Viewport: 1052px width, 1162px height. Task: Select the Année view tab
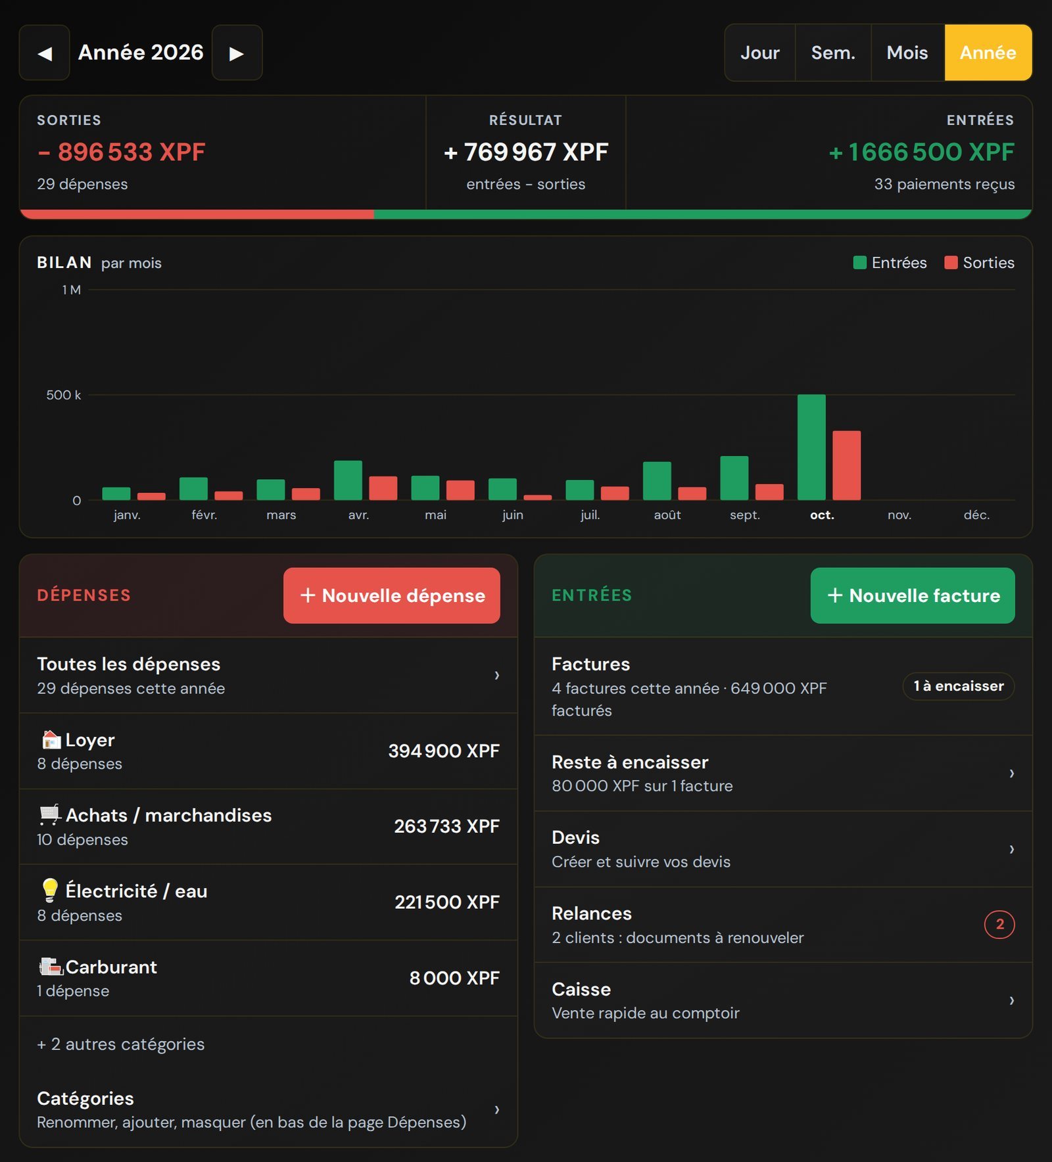[988, 53]
